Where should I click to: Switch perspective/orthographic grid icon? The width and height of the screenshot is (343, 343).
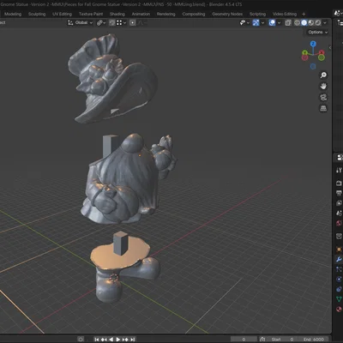pos(323,108)
